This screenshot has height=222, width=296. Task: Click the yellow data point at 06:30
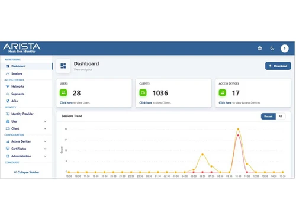pos(202,155)
